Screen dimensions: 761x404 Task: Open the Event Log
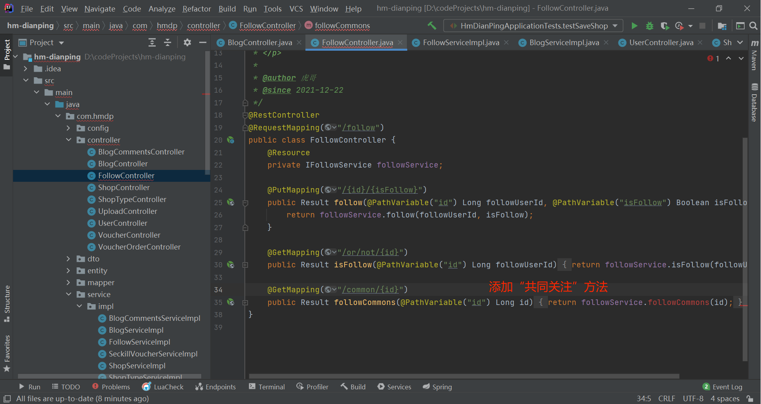click(723, 387)
